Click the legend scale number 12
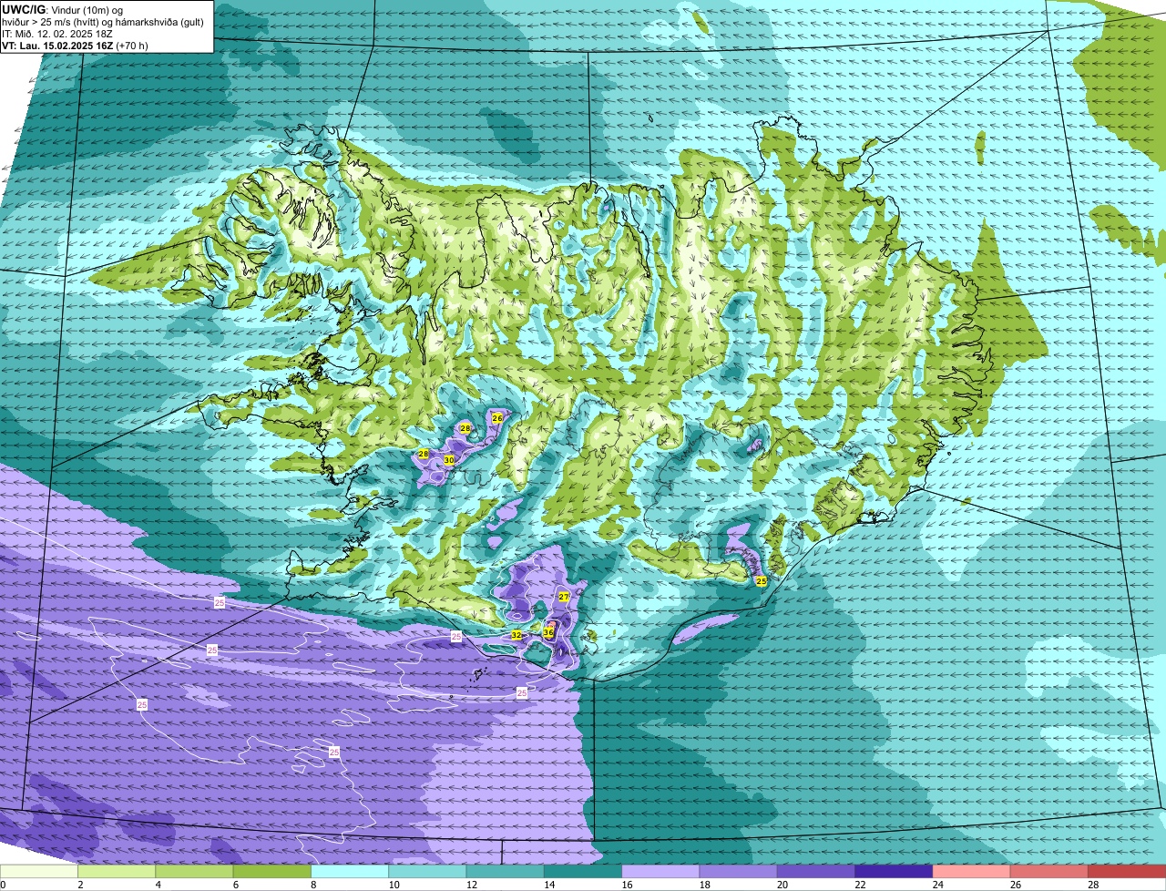The height and width of the screenshot is (891, 1166). pyautogui.click(x=470, y=885)
